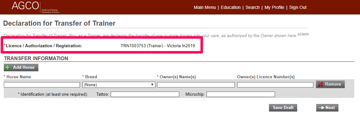Open the Search menu item

tap(252, 7)
